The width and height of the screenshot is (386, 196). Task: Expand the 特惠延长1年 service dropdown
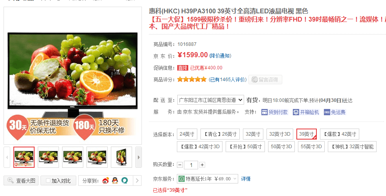(208, 179)
